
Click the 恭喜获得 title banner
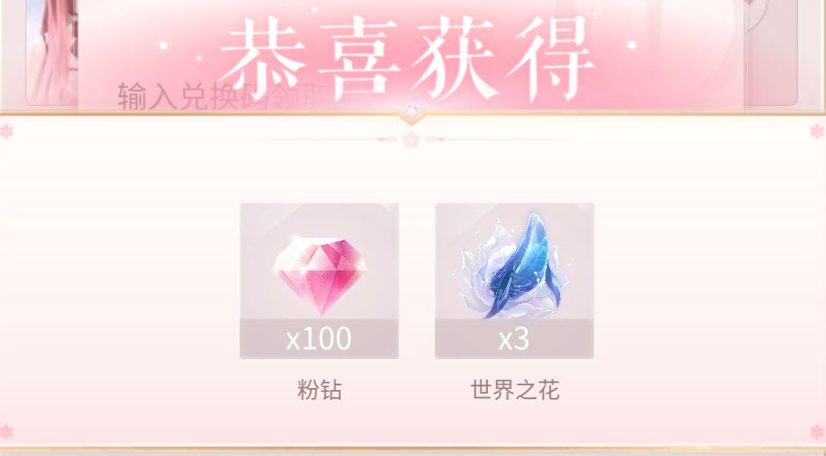[x=407, y=57]
